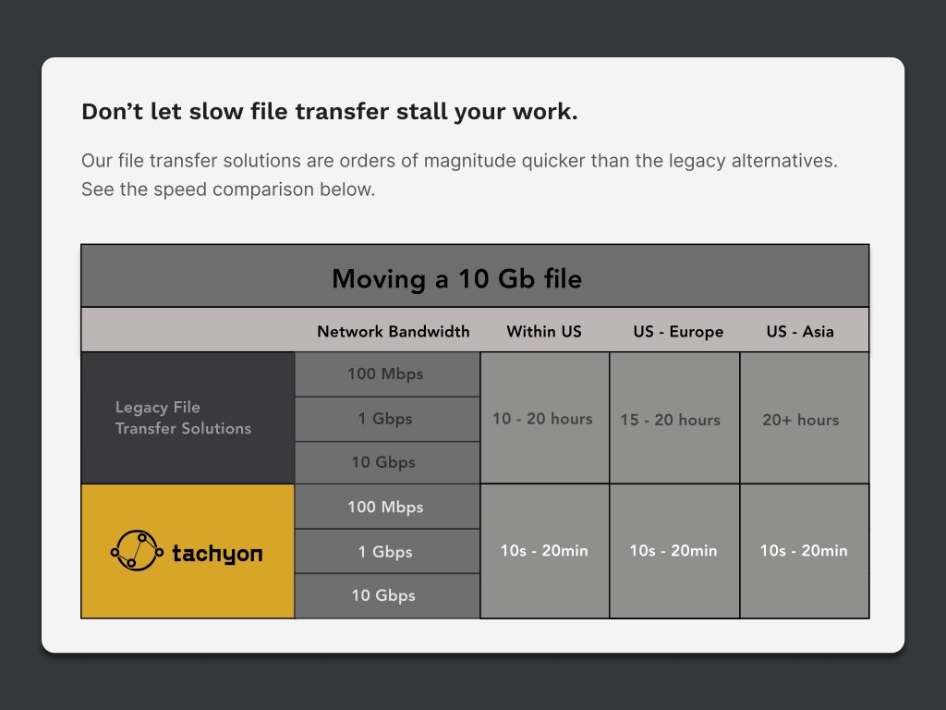Viewport: 946px width, 710px height.
Task: Click the paragraph starting 'Our file transfer solutions'
Action: click(459, 175)
